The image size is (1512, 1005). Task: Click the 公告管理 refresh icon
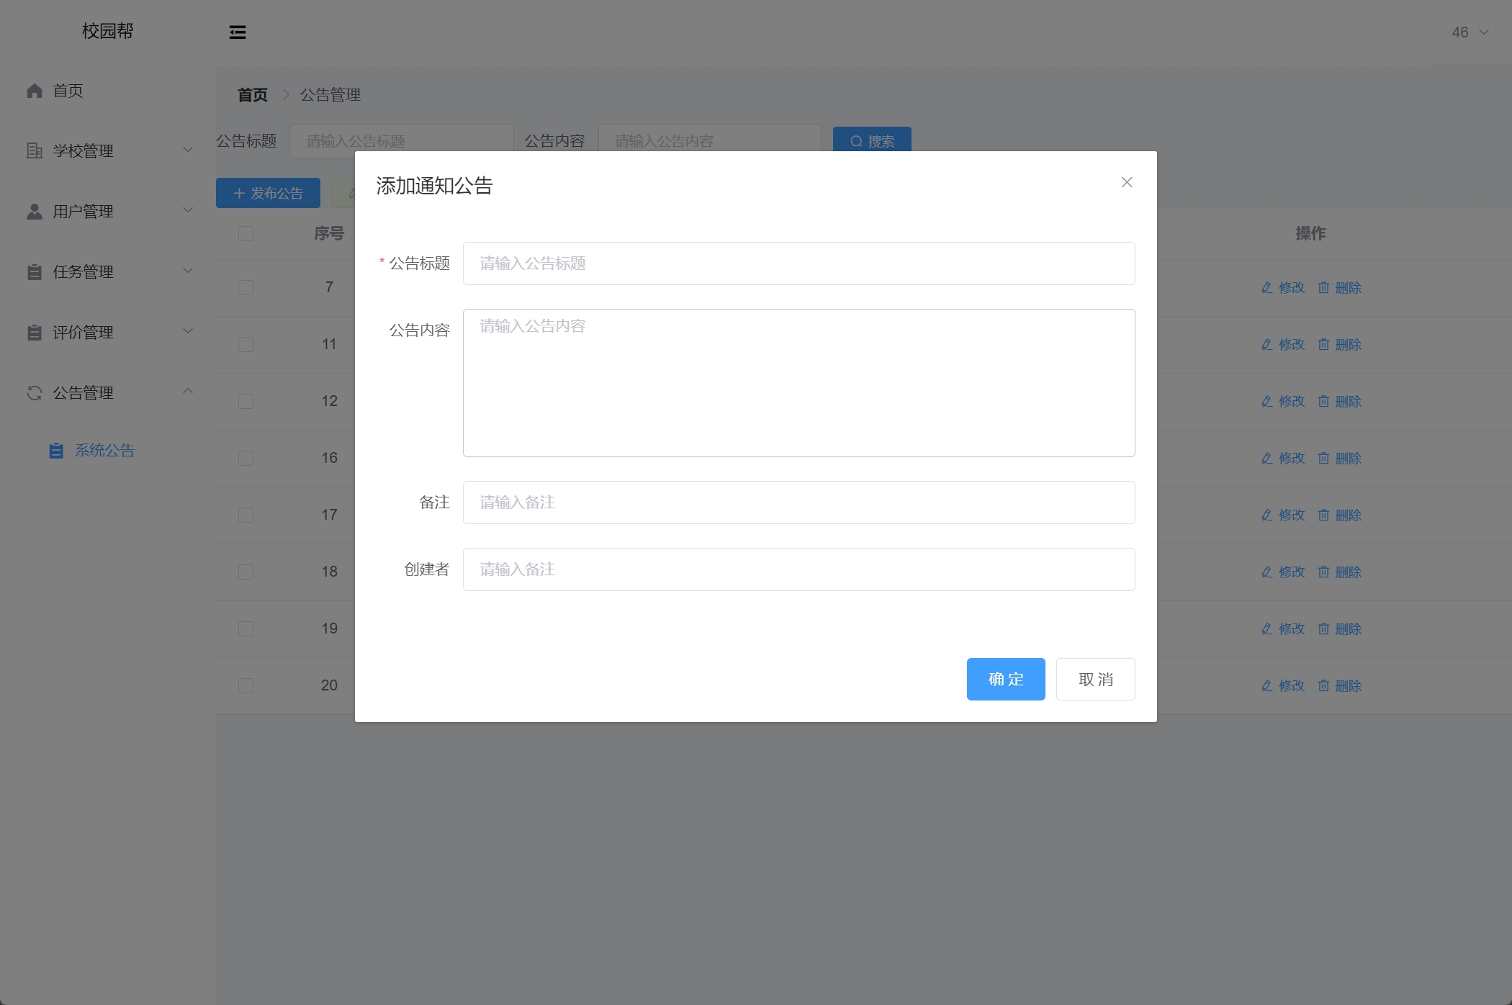point(35,393)
